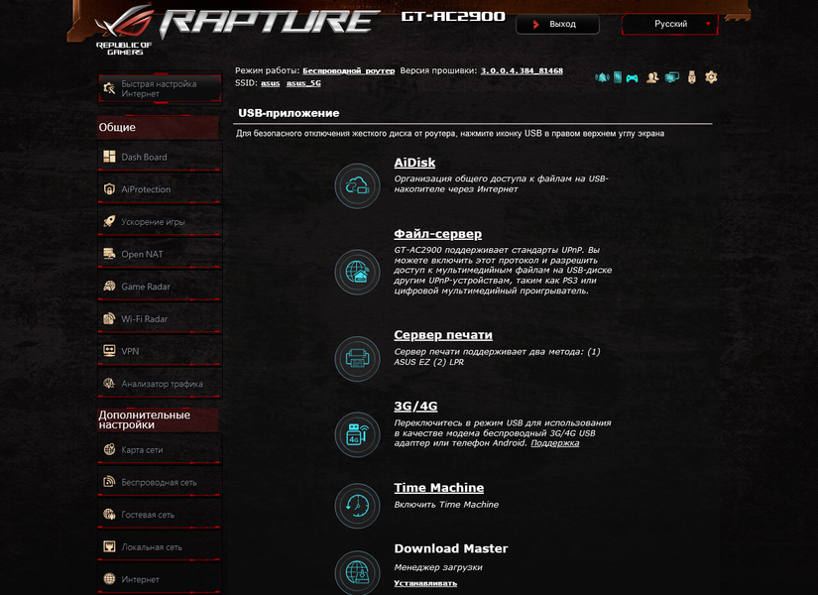Click the asus SSID link
This screenshot has height=595, width=818.
coord(271,83)
